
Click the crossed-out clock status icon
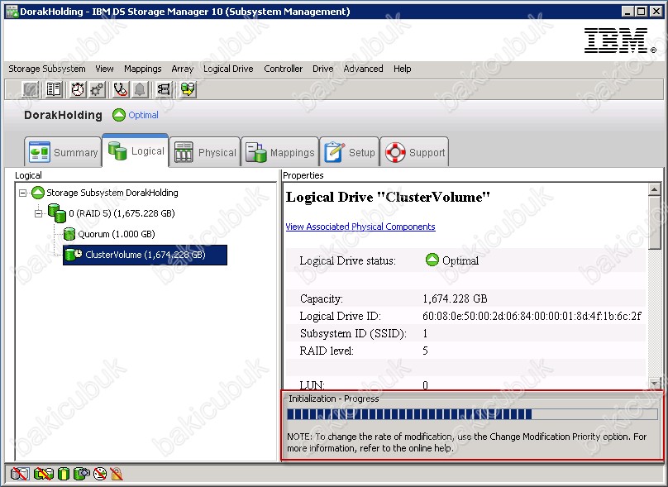point(100,474)
